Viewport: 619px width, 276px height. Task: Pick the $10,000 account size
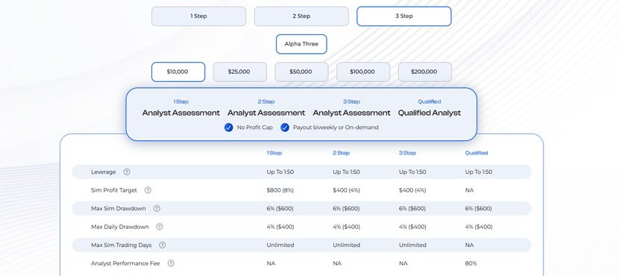pos(178,72)
